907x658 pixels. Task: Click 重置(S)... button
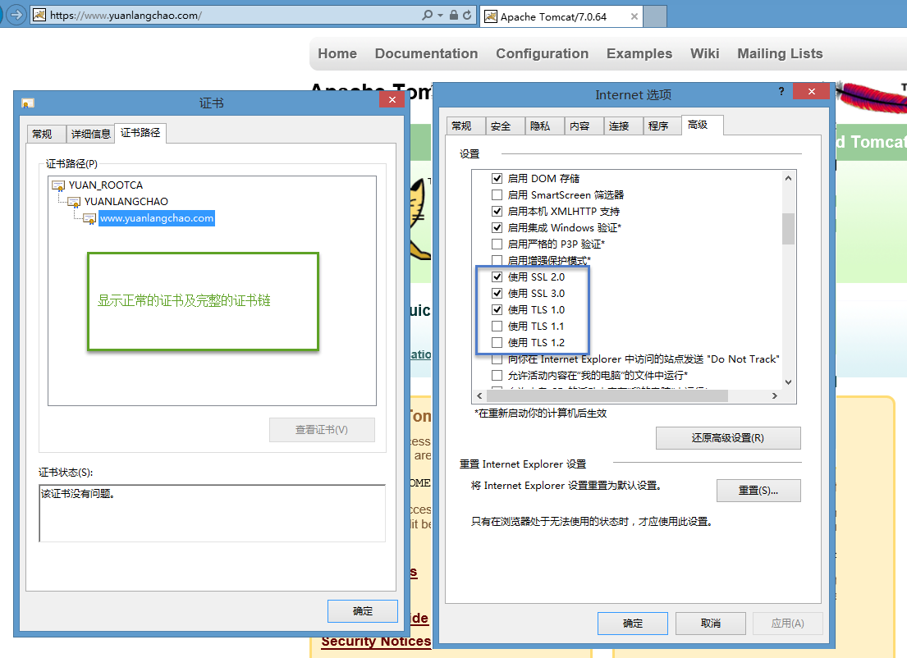tap(758, 491)
